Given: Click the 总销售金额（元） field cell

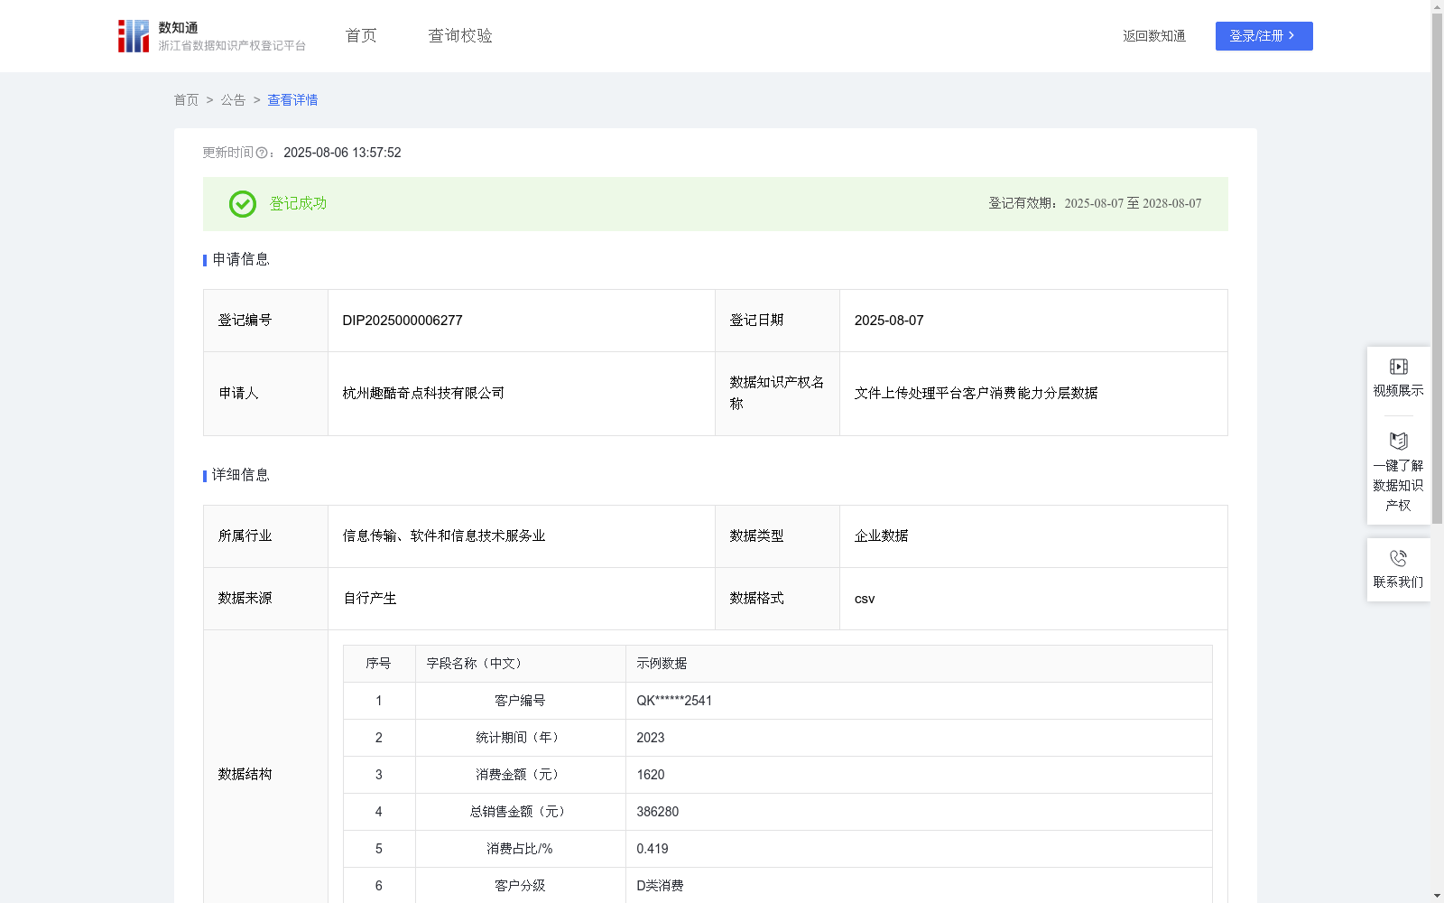Looking at the screenshot, I should (520, 812).
